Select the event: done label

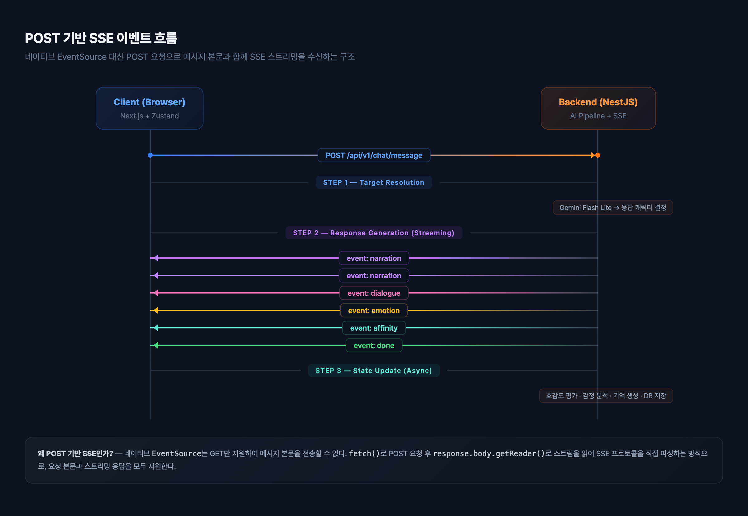pyautogui.click(x=373, y=346)
